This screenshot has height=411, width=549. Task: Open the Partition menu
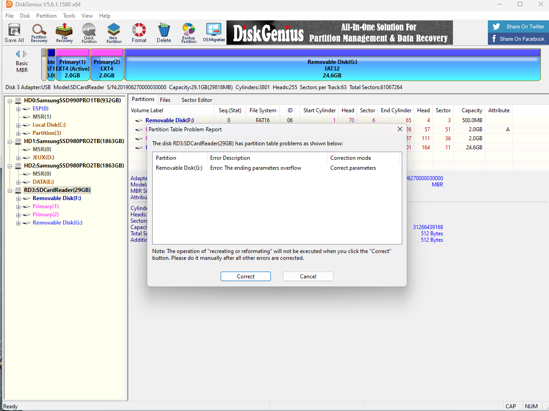pyautogui.click(x=46, y=16)
